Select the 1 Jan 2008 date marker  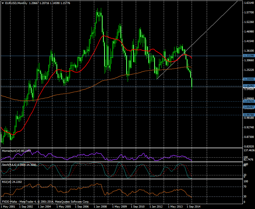[x=101, y=206]
